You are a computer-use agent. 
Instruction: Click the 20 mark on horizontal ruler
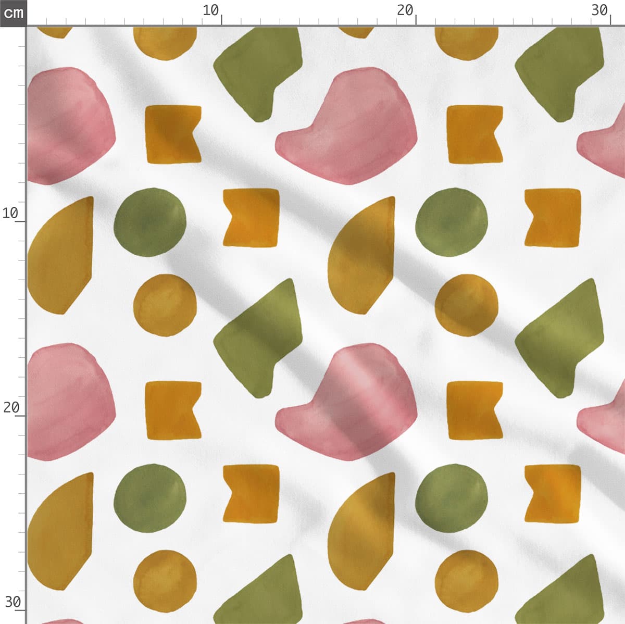[x=405, y=10]
